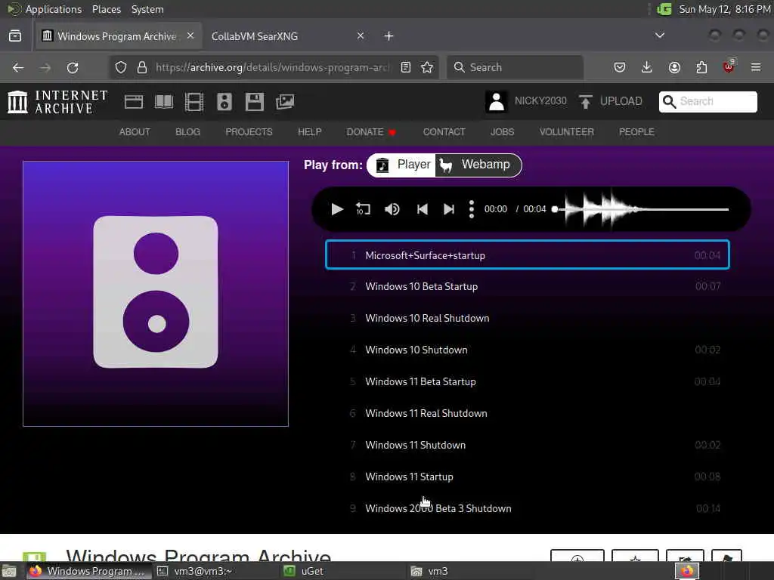Select track Windows 11 Startup
This screenshot has height=580, width=774.
pyautogui.click(x=527, y=477)
